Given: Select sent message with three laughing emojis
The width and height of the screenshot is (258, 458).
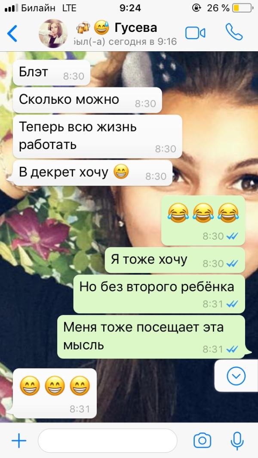Looking at the screenshot, I should click(203, 221).
